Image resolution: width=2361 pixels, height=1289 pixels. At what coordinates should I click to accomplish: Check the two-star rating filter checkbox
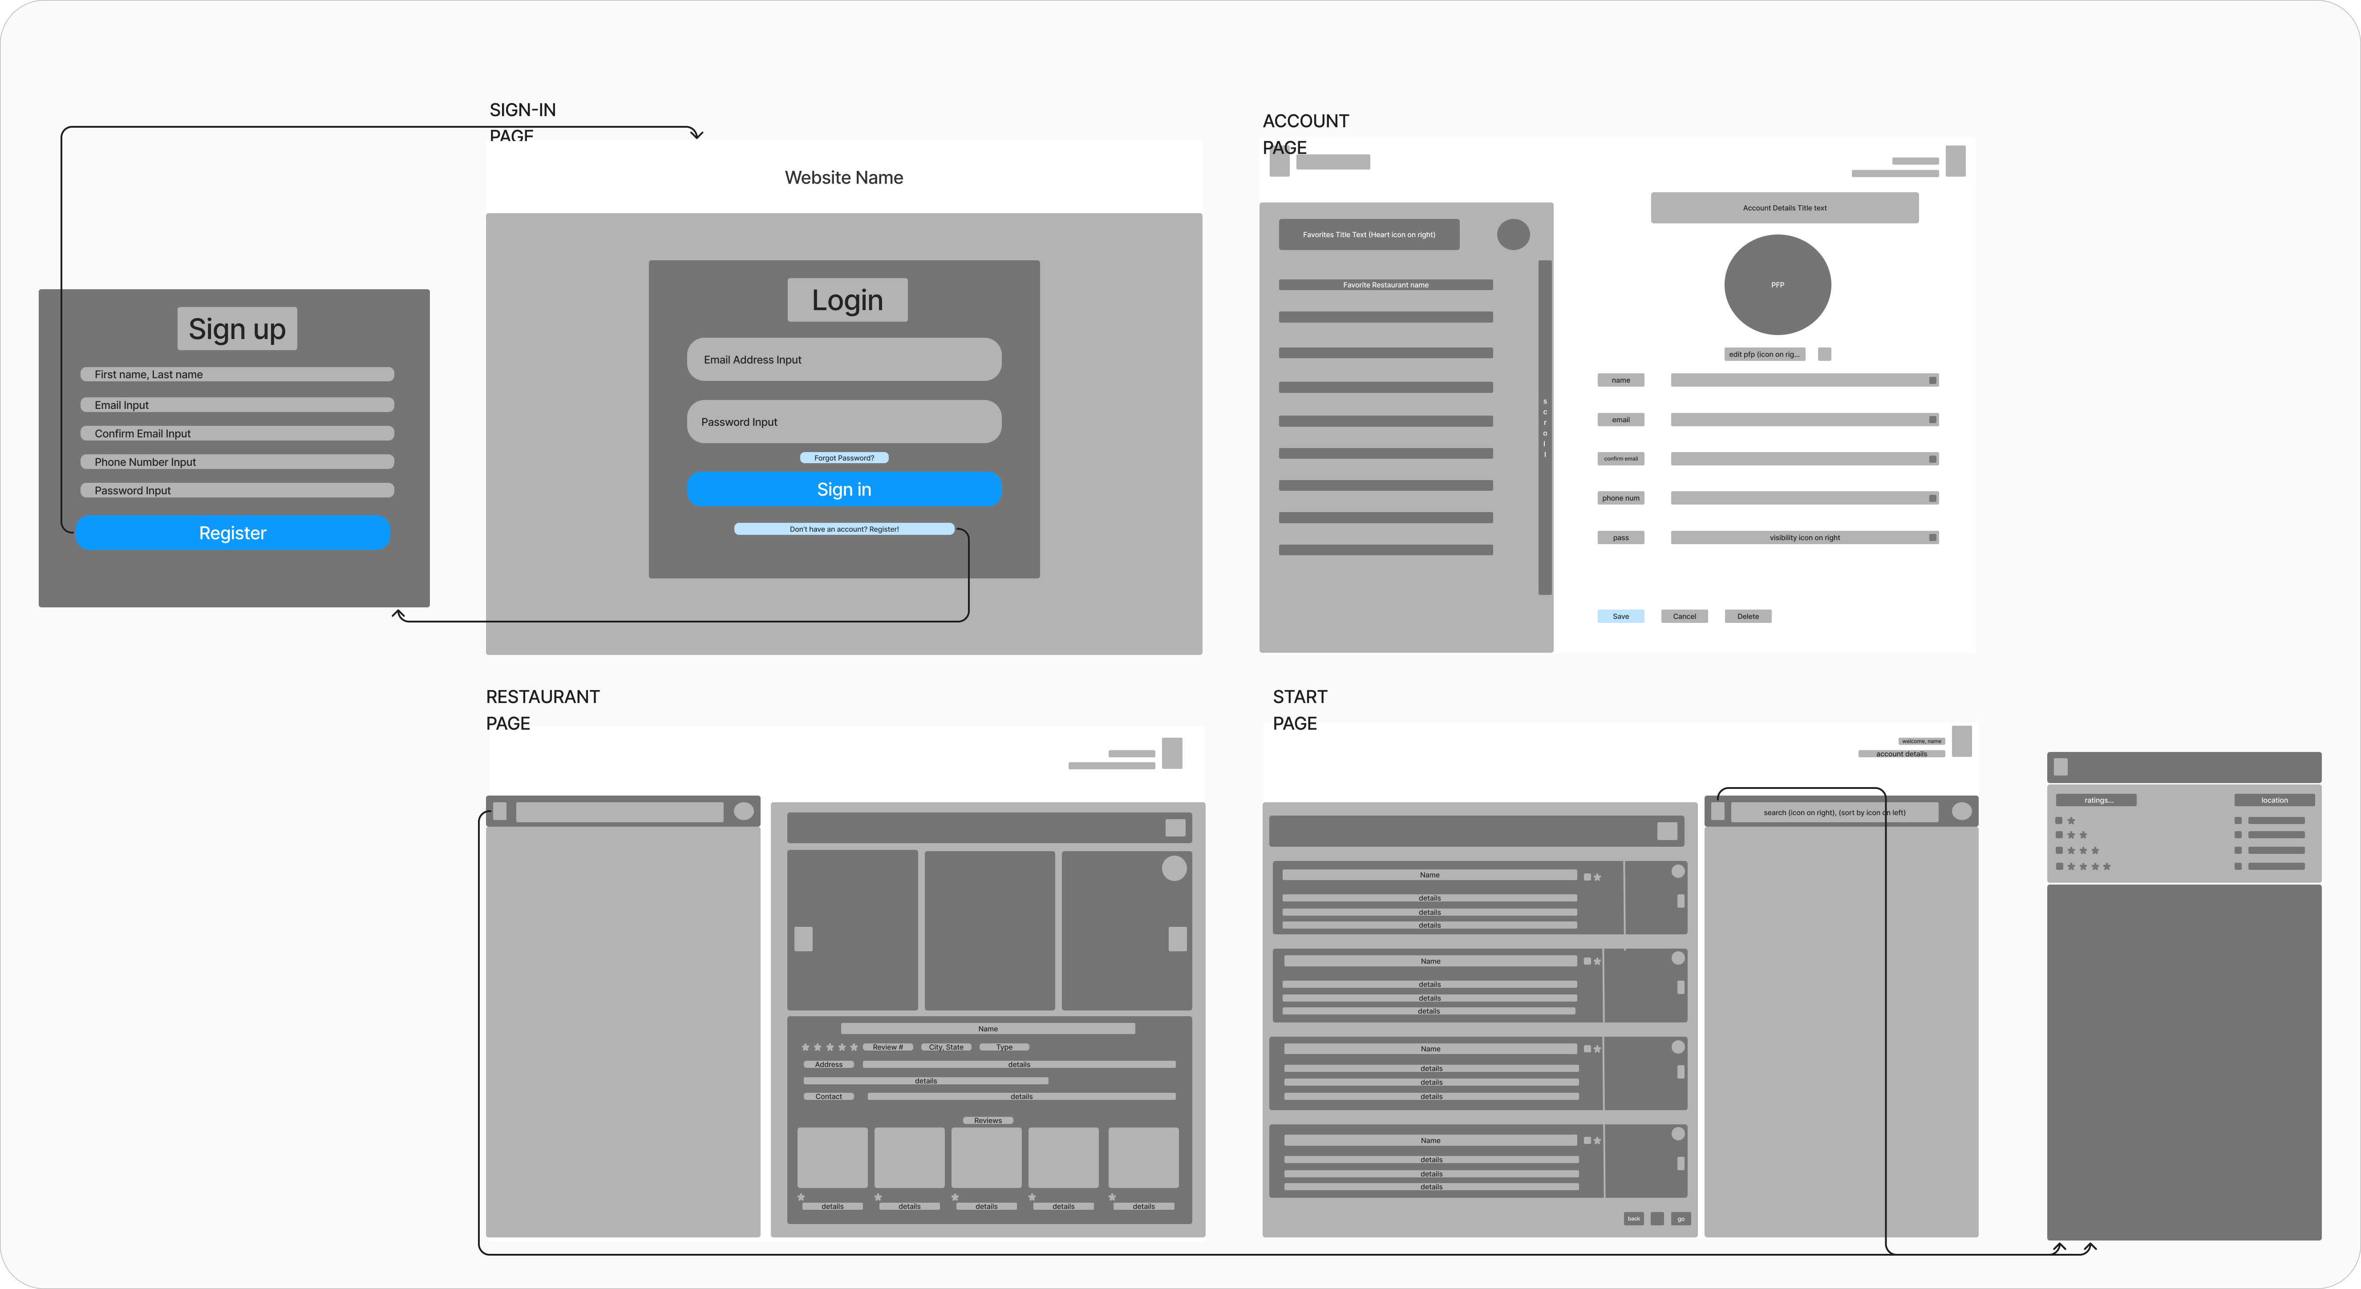click(x=2059, y=836)
